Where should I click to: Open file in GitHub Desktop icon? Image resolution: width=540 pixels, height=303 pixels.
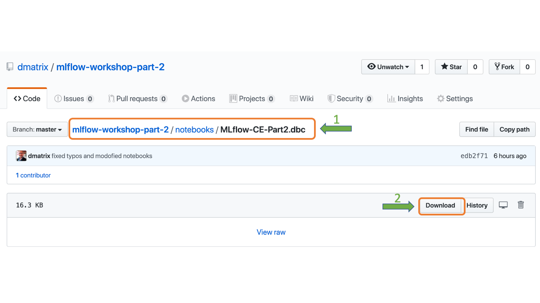click(x=503, y=205)
